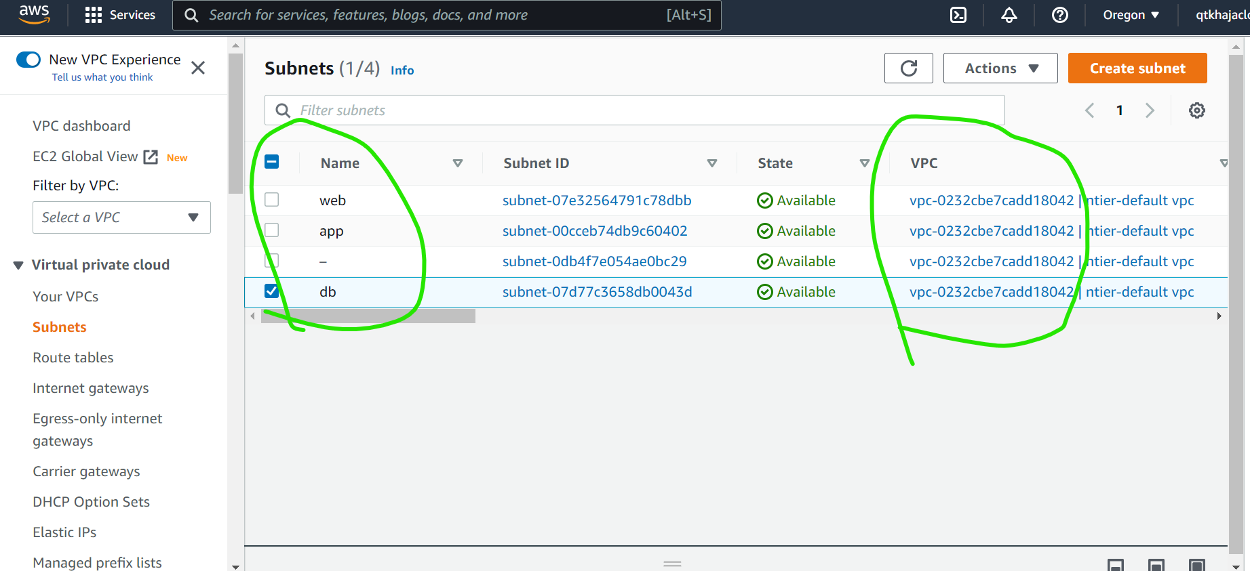Open Your VPCs in sidebar
This screenshot has height=571, width=1250.
[x=66, y=297]
